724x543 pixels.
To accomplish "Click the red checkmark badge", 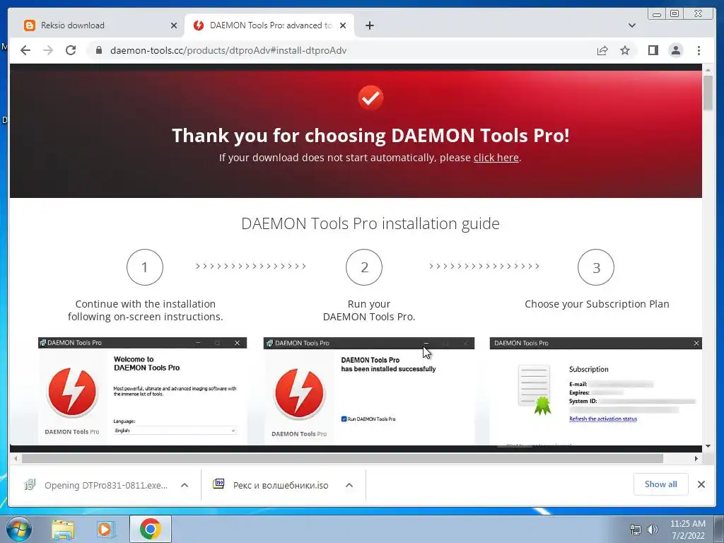I will (370, 98).
